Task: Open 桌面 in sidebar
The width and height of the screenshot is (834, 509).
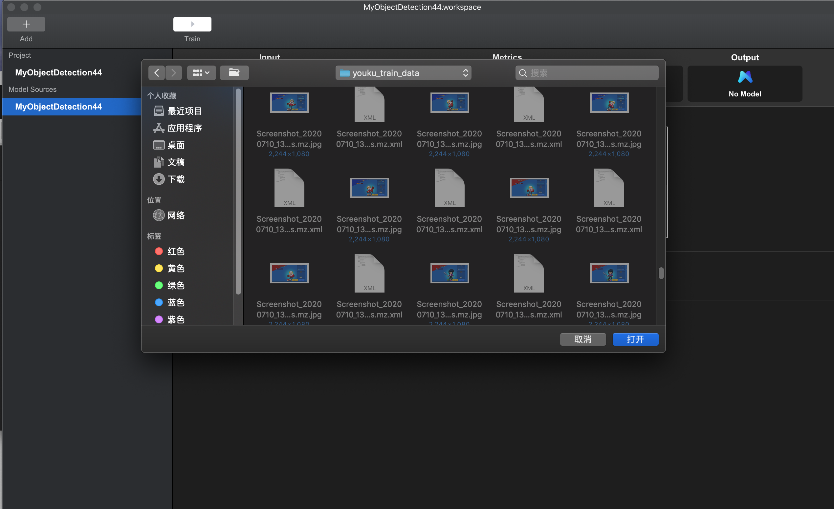Action: pos(176,145)
